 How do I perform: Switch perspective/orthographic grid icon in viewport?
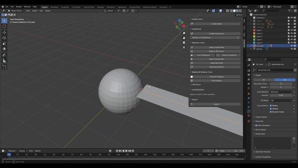pos(184,47)
